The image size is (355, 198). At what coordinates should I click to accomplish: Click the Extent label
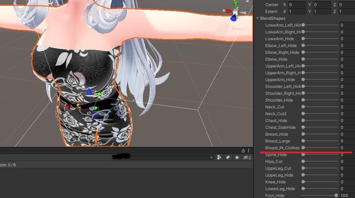(271, 11)
